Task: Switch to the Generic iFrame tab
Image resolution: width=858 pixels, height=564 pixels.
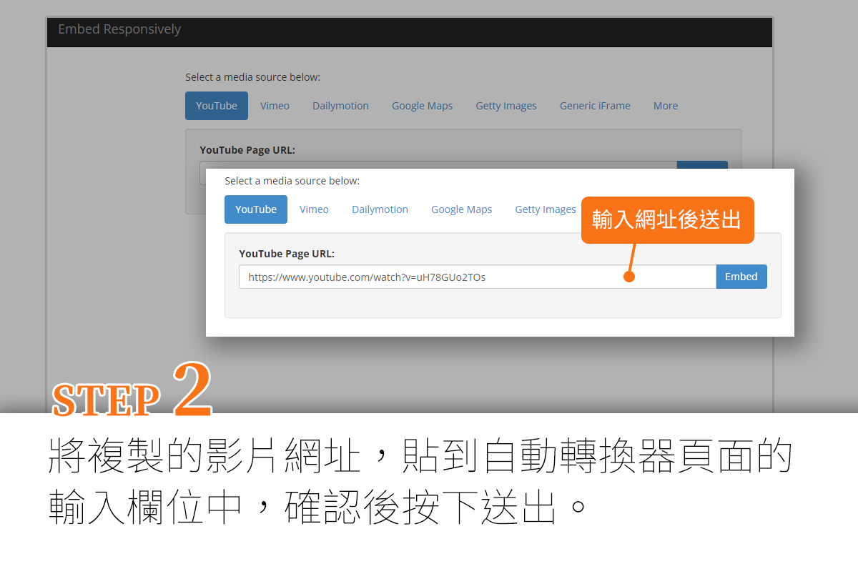Action: 595,106
